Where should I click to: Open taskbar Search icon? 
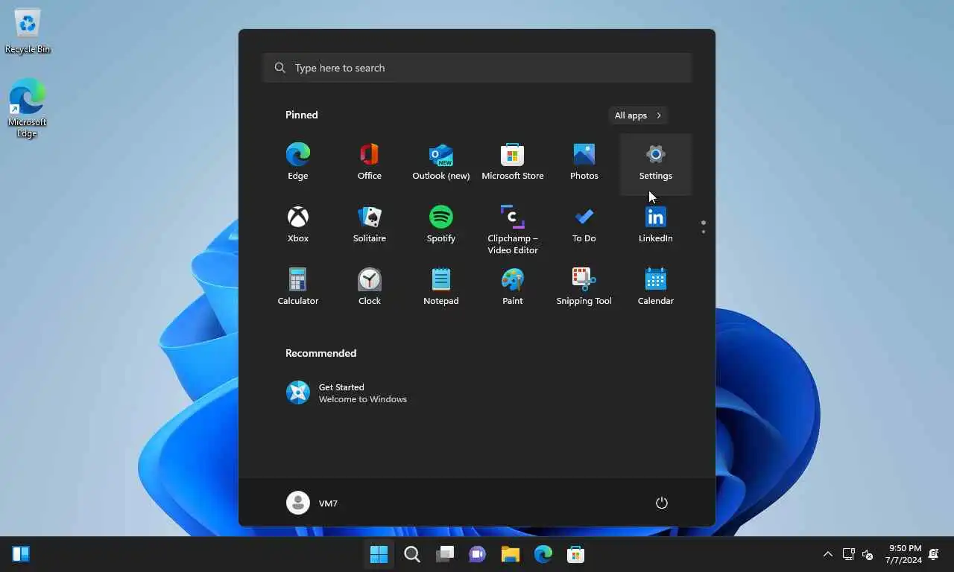pyautogui.click(x=412, y=554)
